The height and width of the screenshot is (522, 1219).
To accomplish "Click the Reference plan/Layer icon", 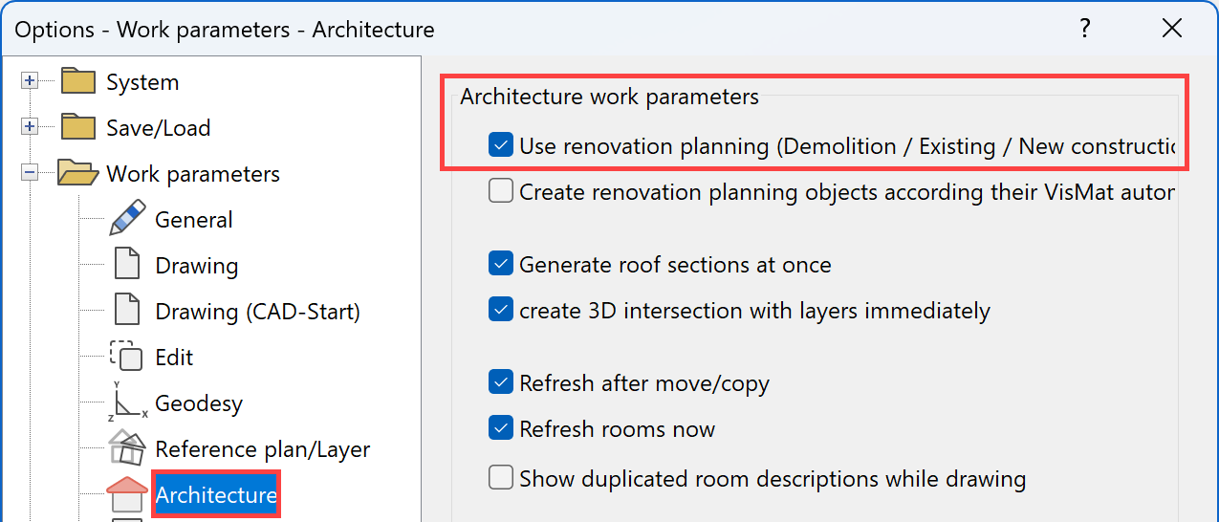I will [x=127, y=447].
